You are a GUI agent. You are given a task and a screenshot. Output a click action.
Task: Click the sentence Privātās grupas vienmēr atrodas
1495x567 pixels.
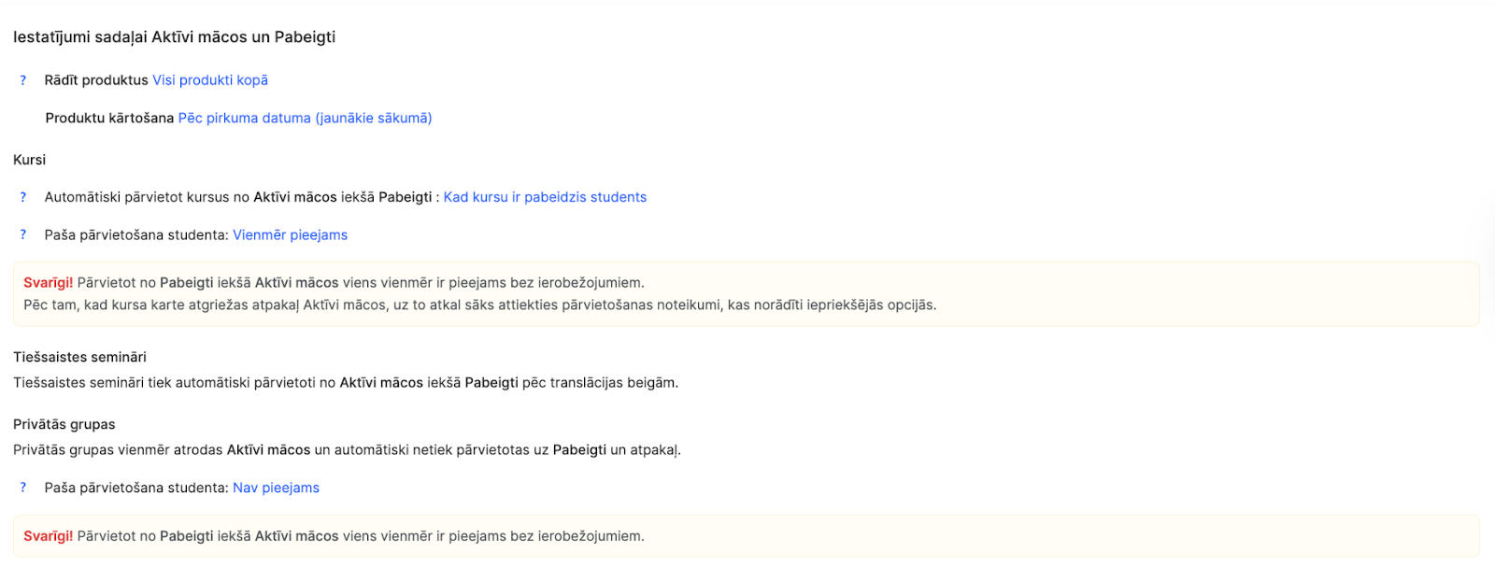click(x=347, y=450)
